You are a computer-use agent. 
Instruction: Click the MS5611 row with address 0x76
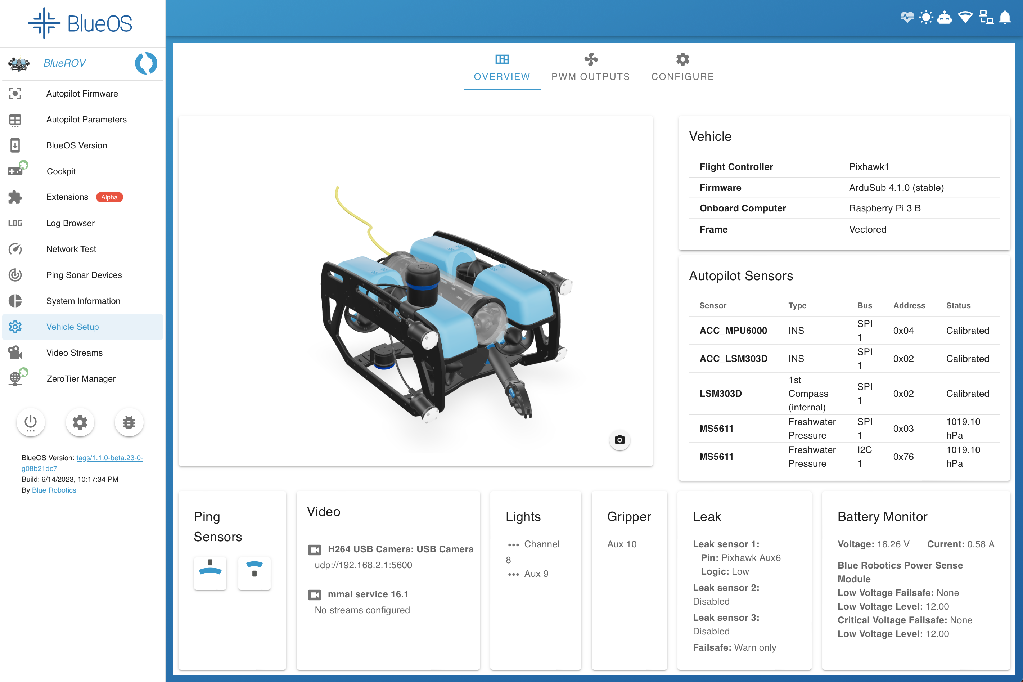844,457
